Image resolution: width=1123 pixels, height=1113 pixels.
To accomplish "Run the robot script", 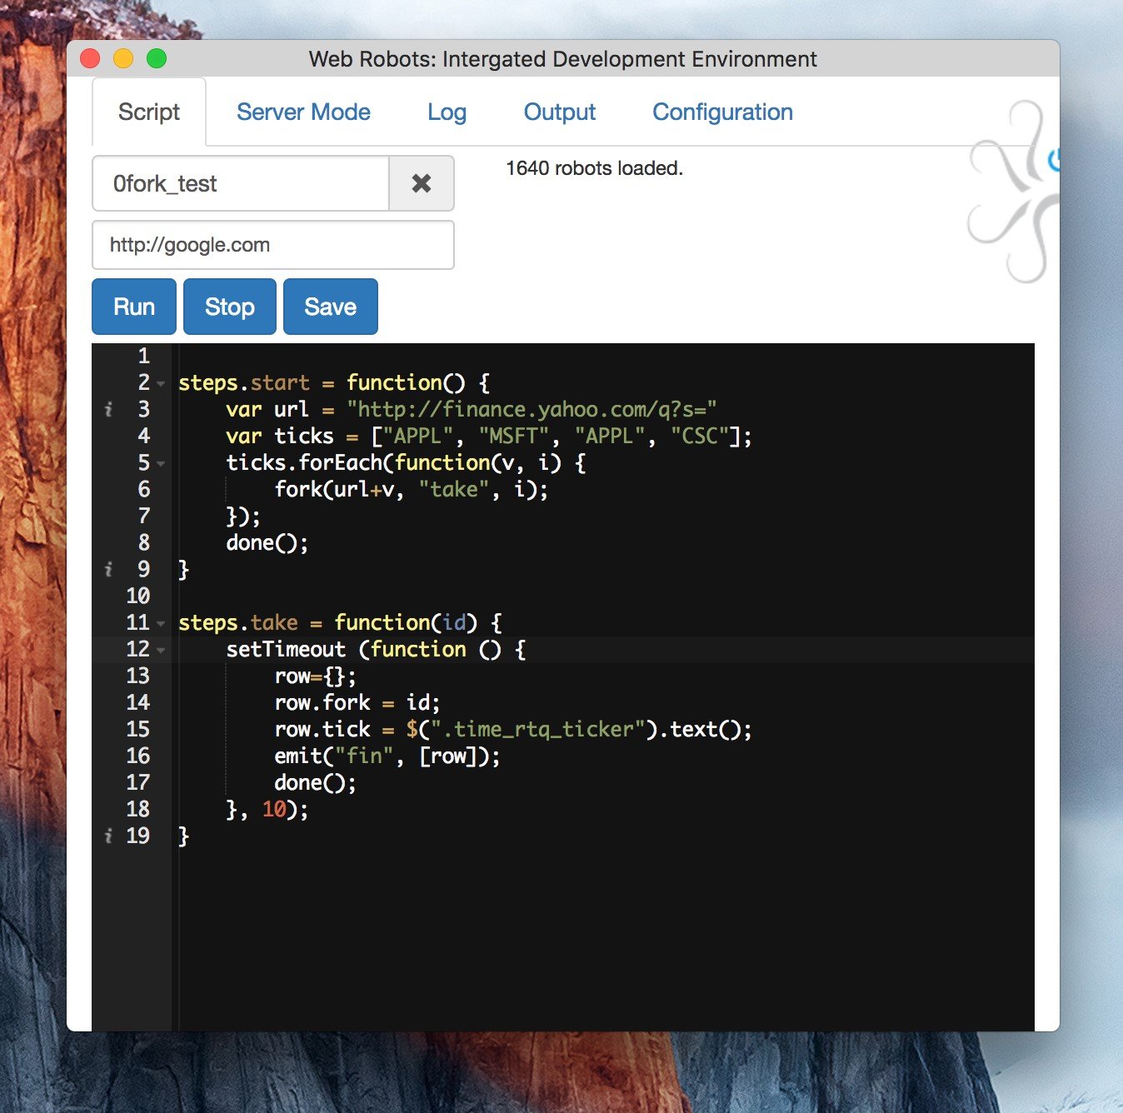I will (134, 307).
